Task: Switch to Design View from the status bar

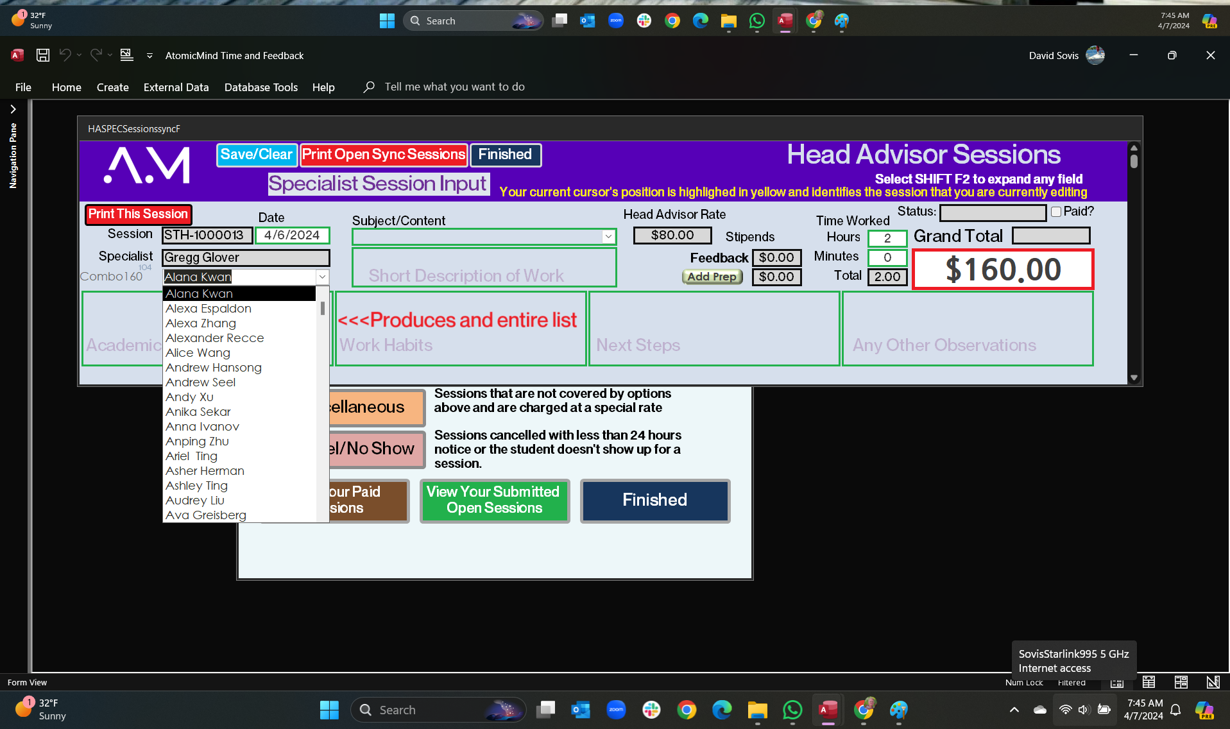Action: click(1213, 682)
